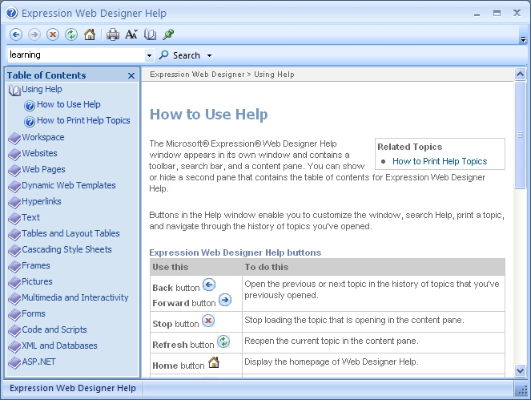Click the 'Expression Web Designer' breadcrumb text

click(x=197, y=75)
